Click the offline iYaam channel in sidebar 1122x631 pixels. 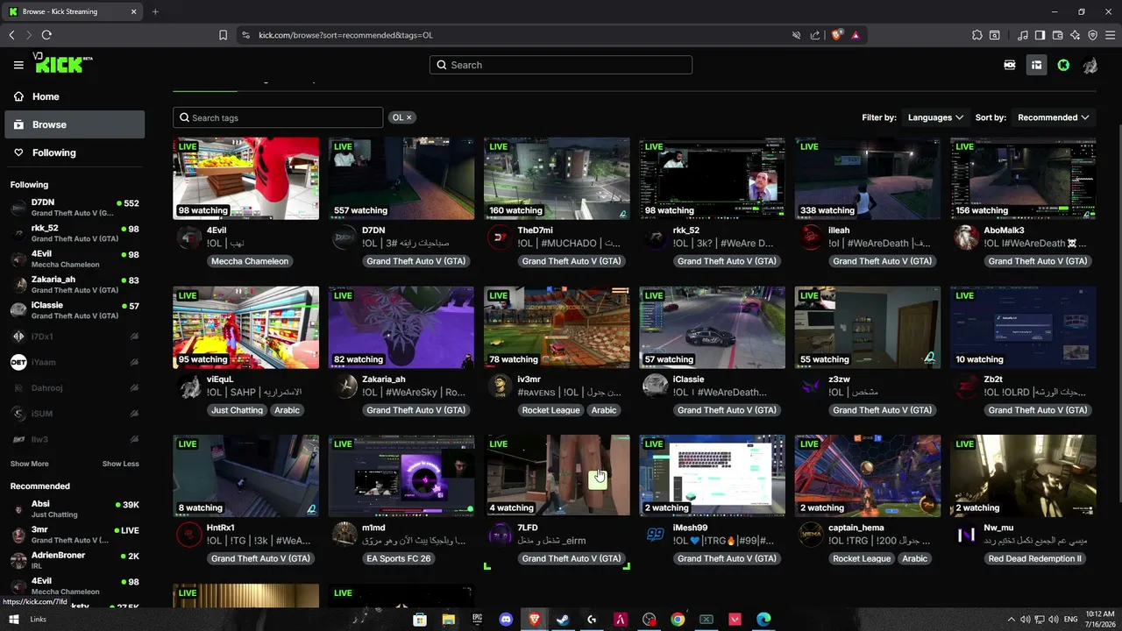[x=75, y=362]
